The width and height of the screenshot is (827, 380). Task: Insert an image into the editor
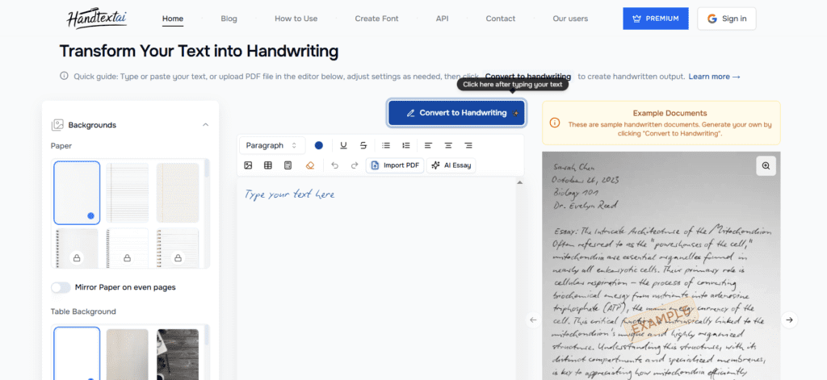(248, 165)
